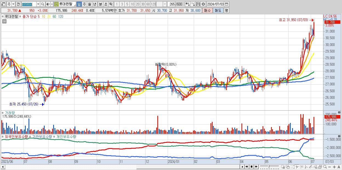
Task: Select the 일 daily period tab
Action: tap(79, 4)
